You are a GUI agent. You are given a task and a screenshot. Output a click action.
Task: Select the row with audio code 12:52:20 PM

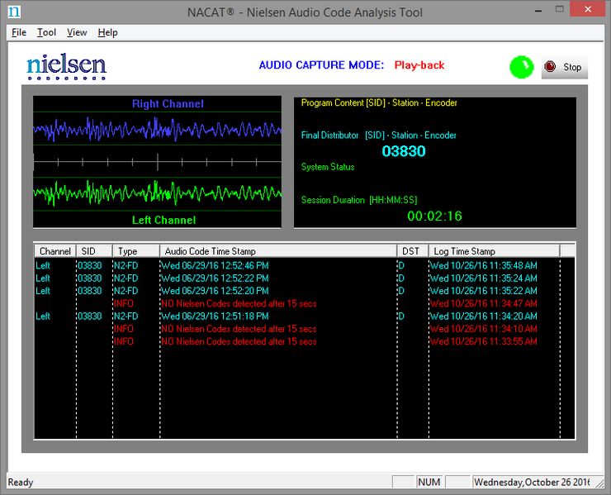(304, 291)
